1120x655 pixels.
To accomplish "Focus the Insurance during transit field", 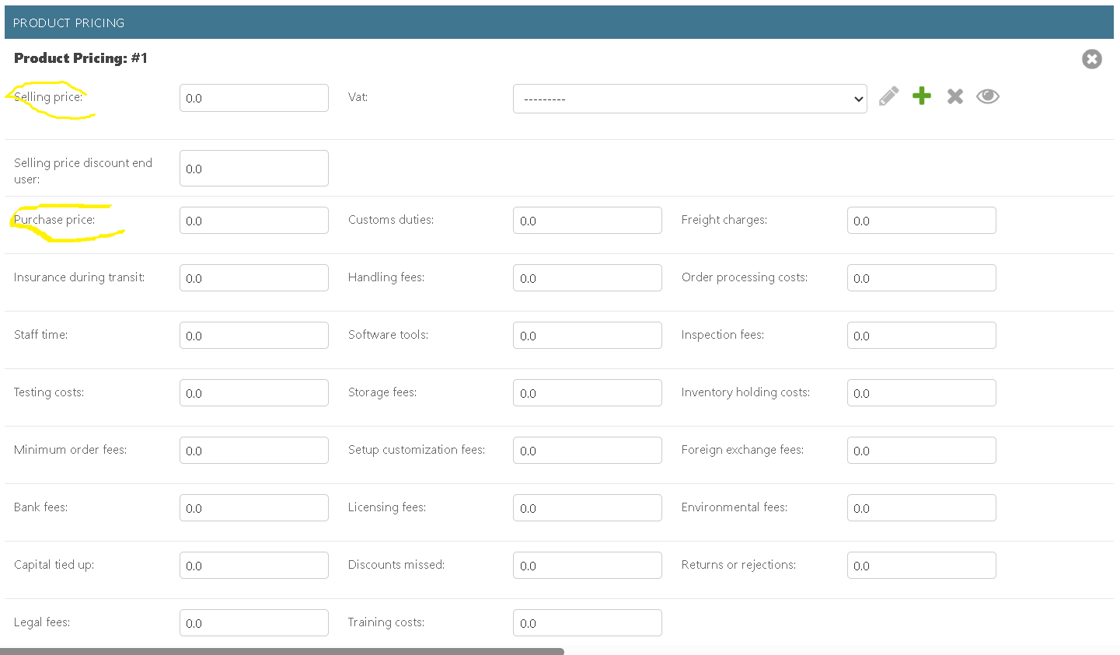I will (253, 278).
